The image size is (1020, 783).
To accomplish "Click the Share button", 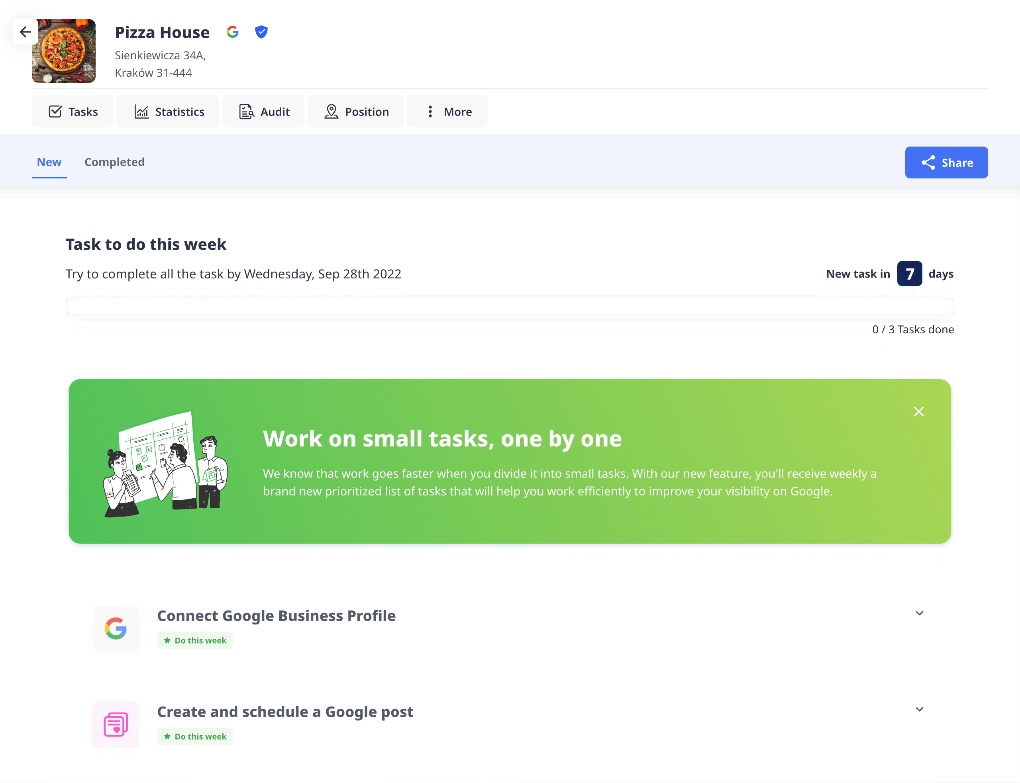I will point(946,162).
